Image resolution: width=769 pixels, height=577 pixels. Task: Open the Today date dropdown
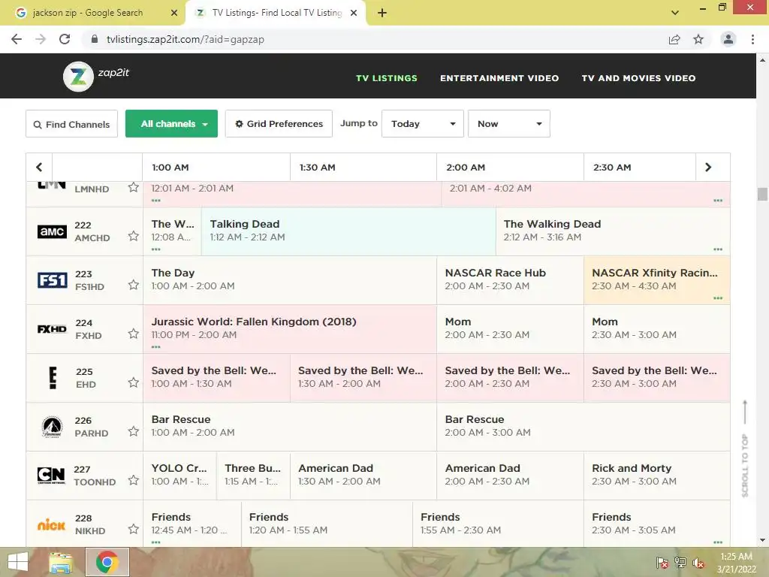(422, 124)
